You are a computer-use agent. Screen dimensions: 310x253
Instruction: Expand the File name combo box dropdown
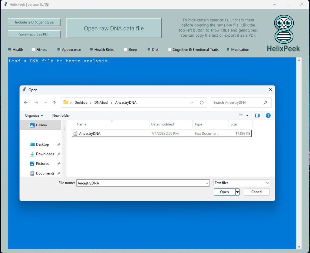point(207,183)
